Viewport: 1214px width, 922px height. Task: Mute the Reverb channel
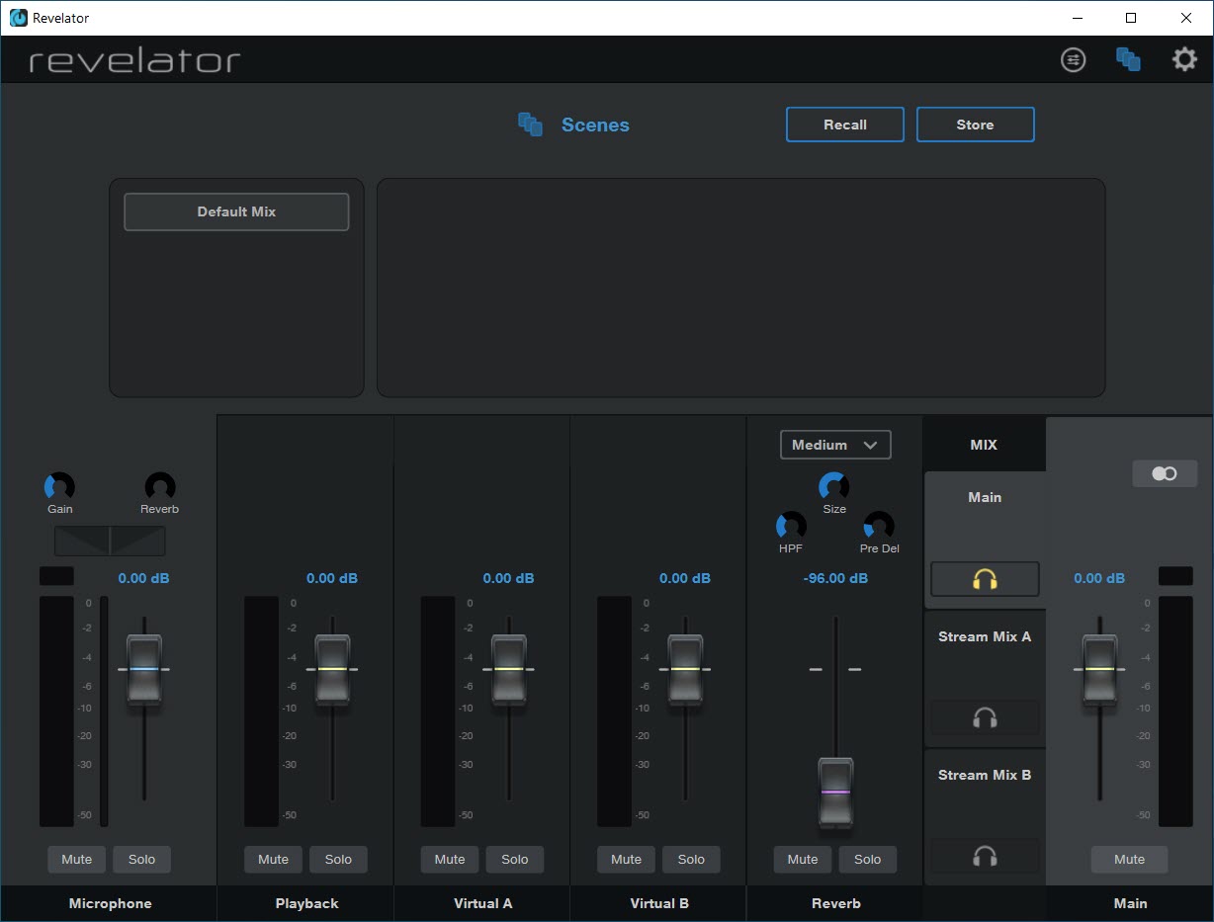point(803,860)
